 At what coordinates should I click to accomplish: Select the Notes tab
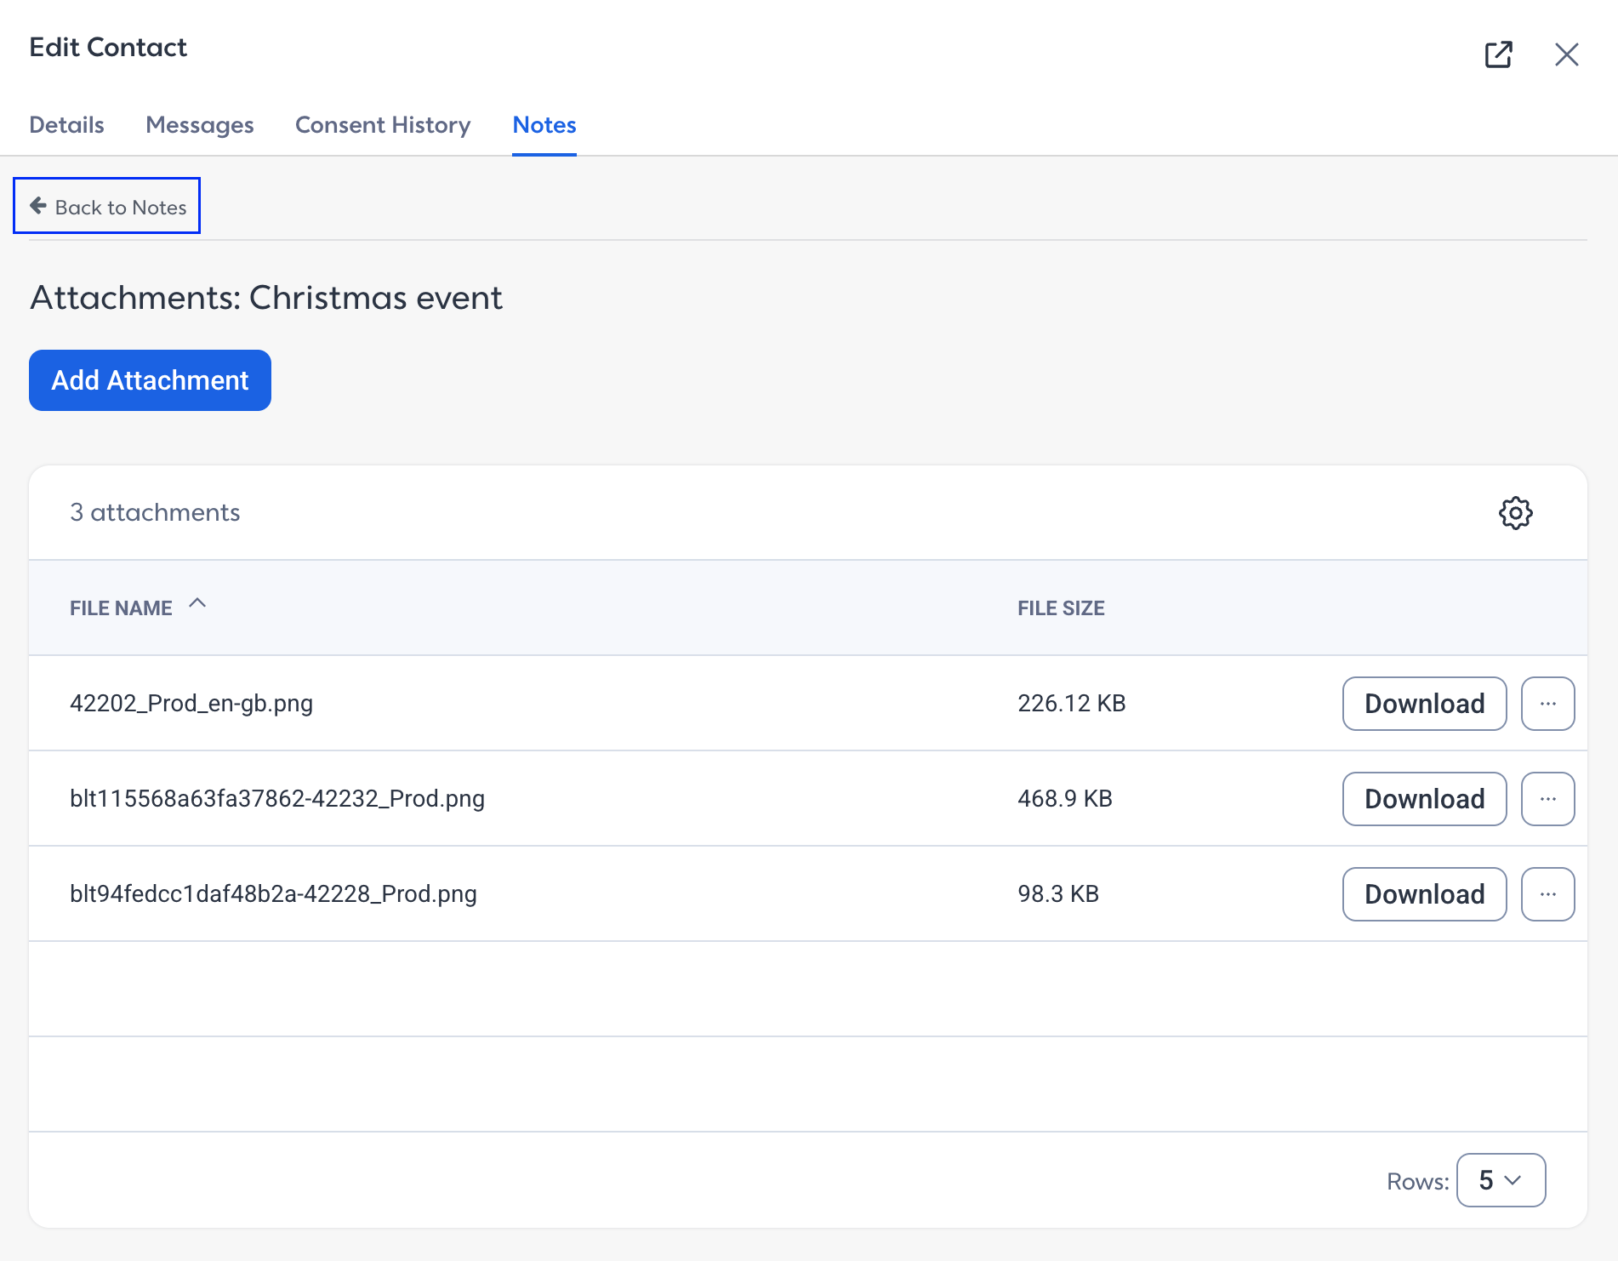click(544, 125)
